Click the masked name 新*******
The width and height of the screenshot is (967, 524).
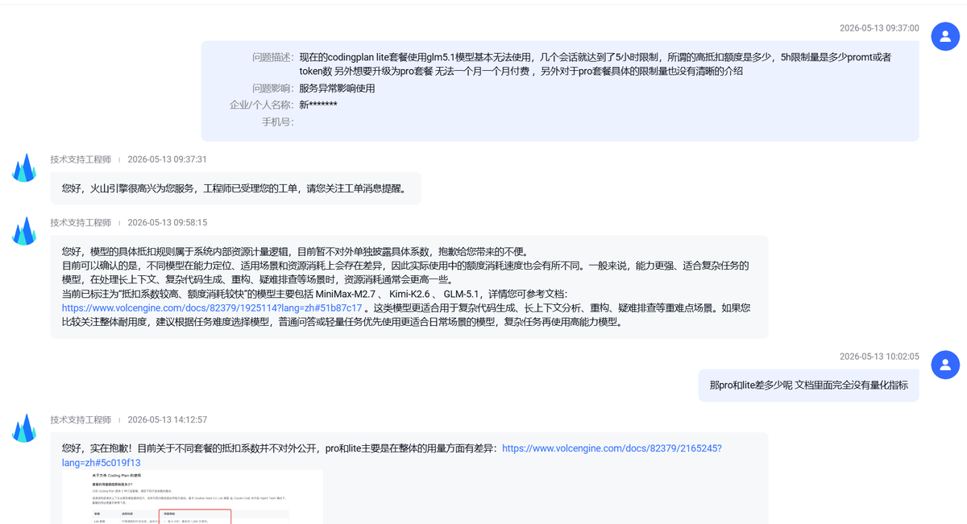click(318, 105)
